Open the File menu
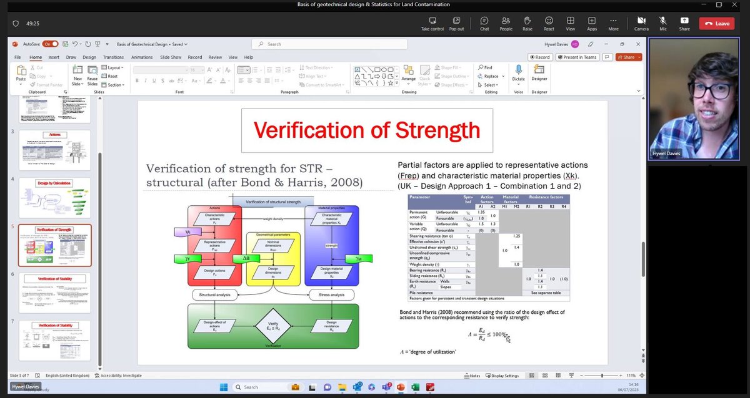 pos(17,57)
